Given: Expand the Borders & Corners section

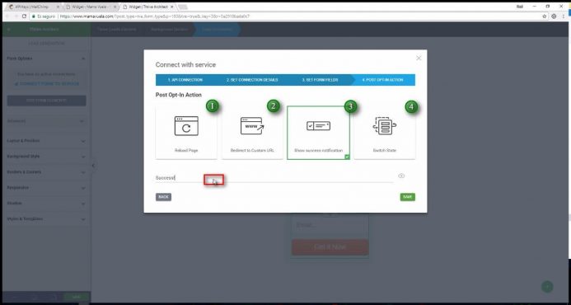Looking at the screenshot, I should pyautogui.click(x=46, y=172).
